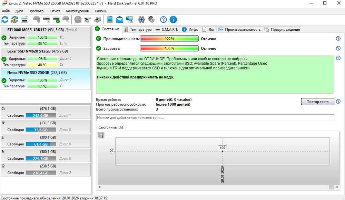Click the 48 °C temperature bar

(42, 65)
